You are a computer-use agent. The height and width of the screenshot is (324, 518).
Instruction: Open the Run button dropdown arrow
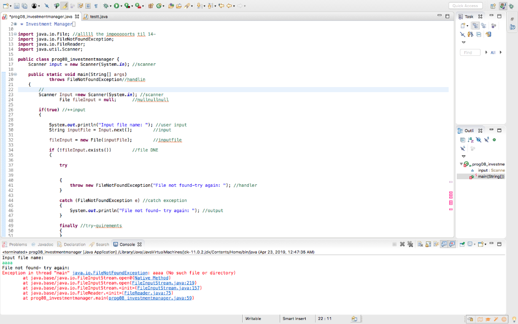pyautogui.click(x=121, y=6)
